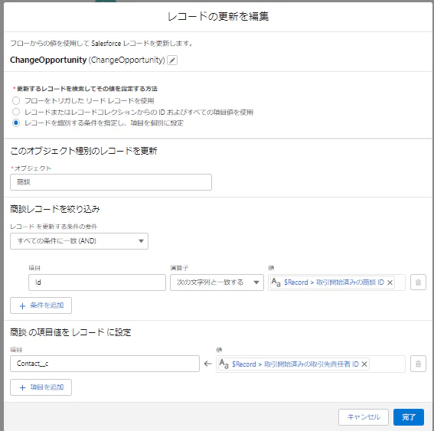Open the すべての条件に一致 (AND) dropdown
Screen dimensions: 434x431
pyautogui.click(x=79, y=241)
